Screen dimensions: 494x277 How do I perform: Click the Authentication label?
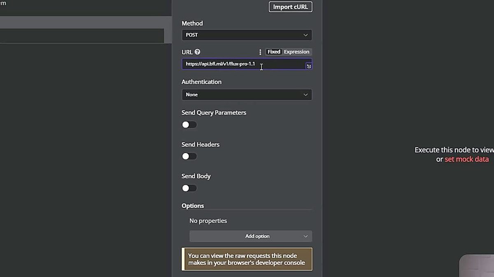[201, 82]
